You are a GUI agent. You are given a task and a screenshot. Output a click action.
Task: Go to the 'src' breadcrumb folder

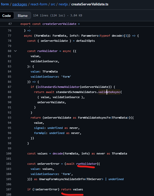[x=53, y=4]
